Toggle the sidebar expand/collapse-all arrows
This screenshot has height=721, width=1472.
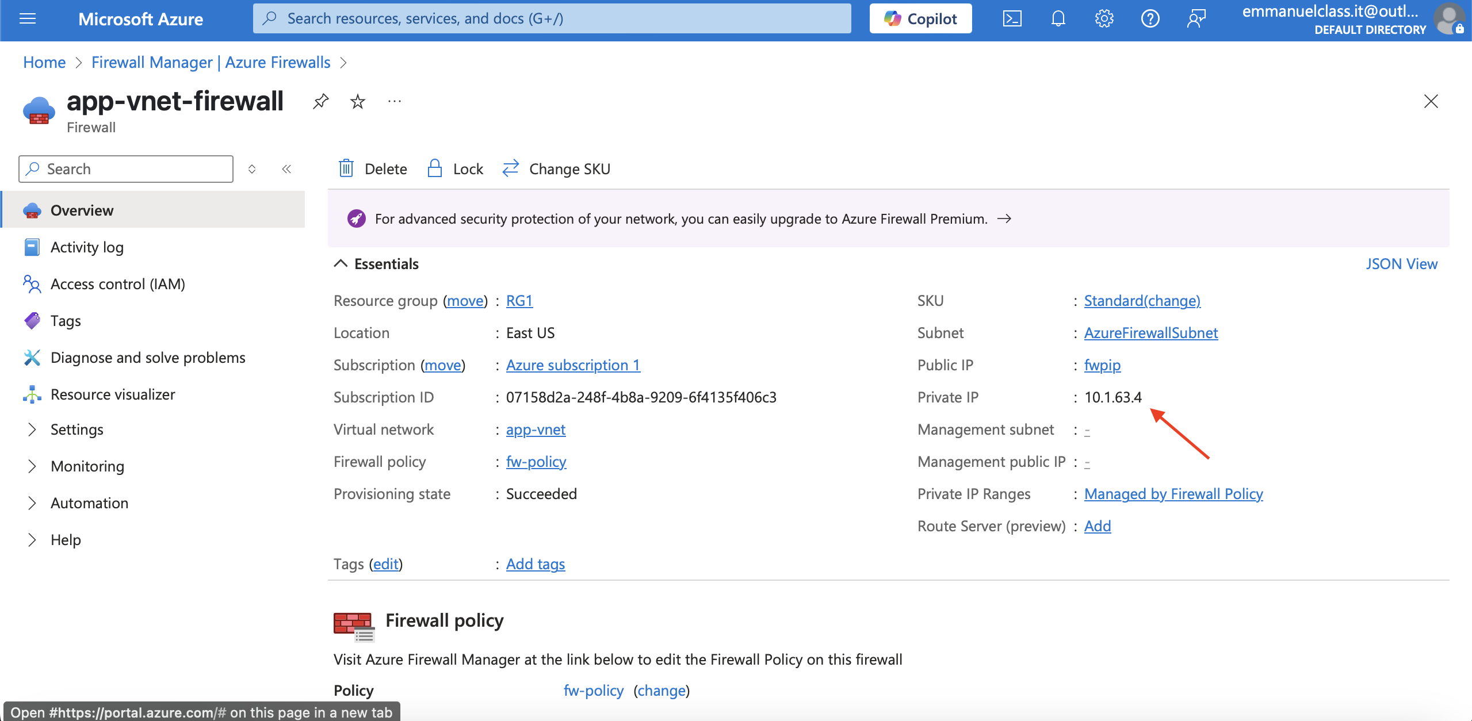252,169
